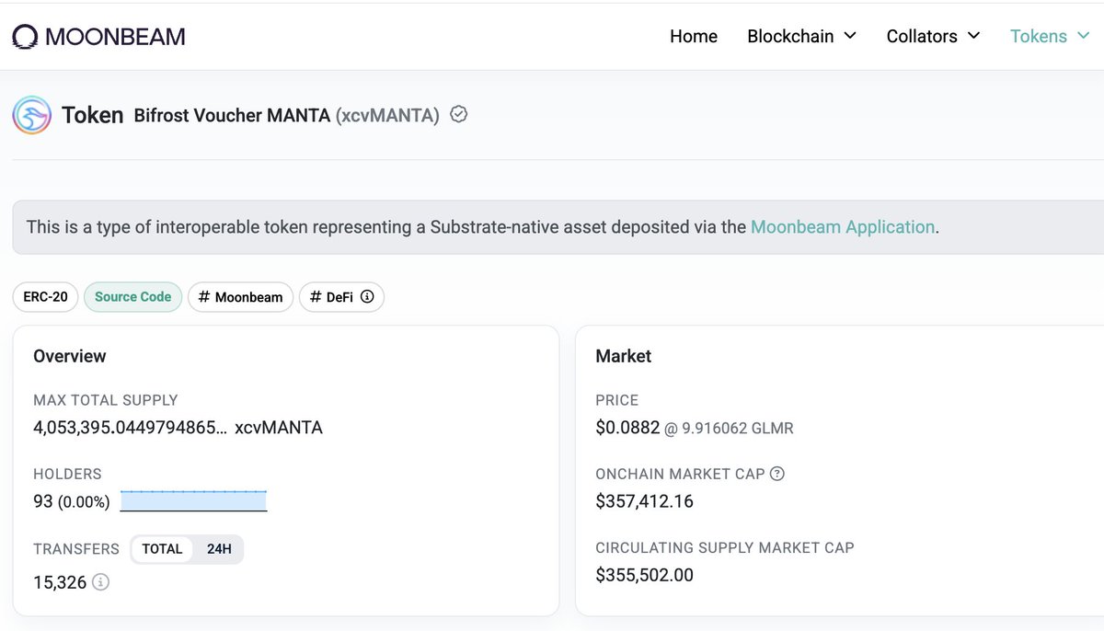The width and height of the screenshot is (1104, 631).
Task: Click the max total supply value
Action: pyautogui.click(x=178, y=428)
